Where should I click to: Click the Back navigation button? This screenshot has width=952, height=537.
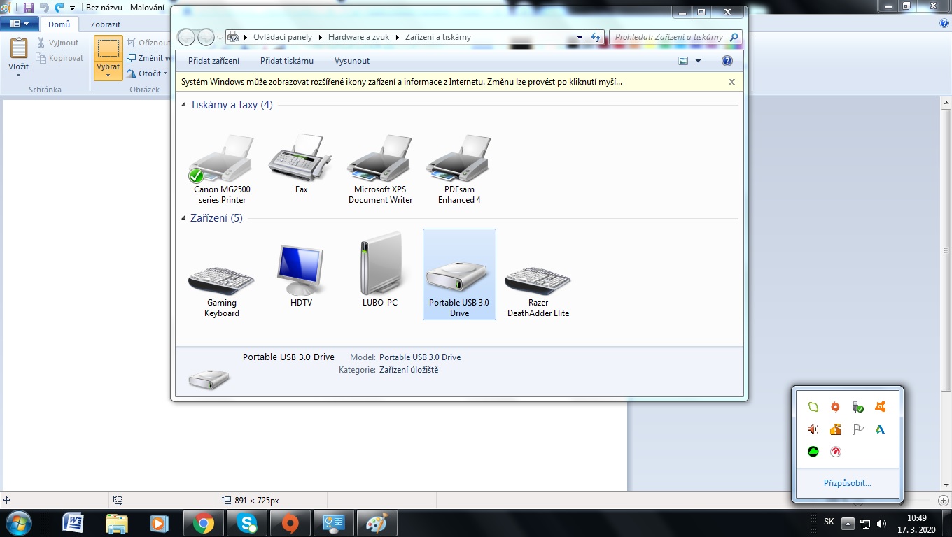[186, 38]
